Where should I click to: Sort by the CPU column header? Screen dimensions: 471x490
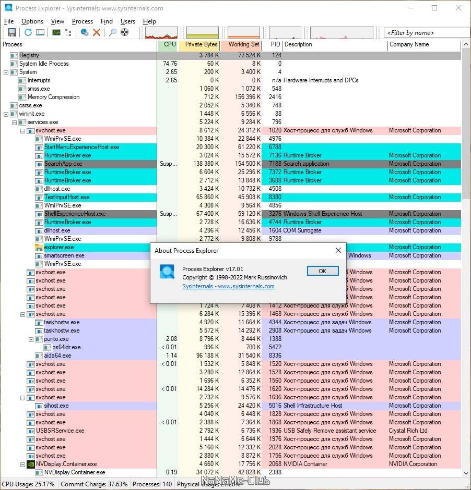coord(168,44)
